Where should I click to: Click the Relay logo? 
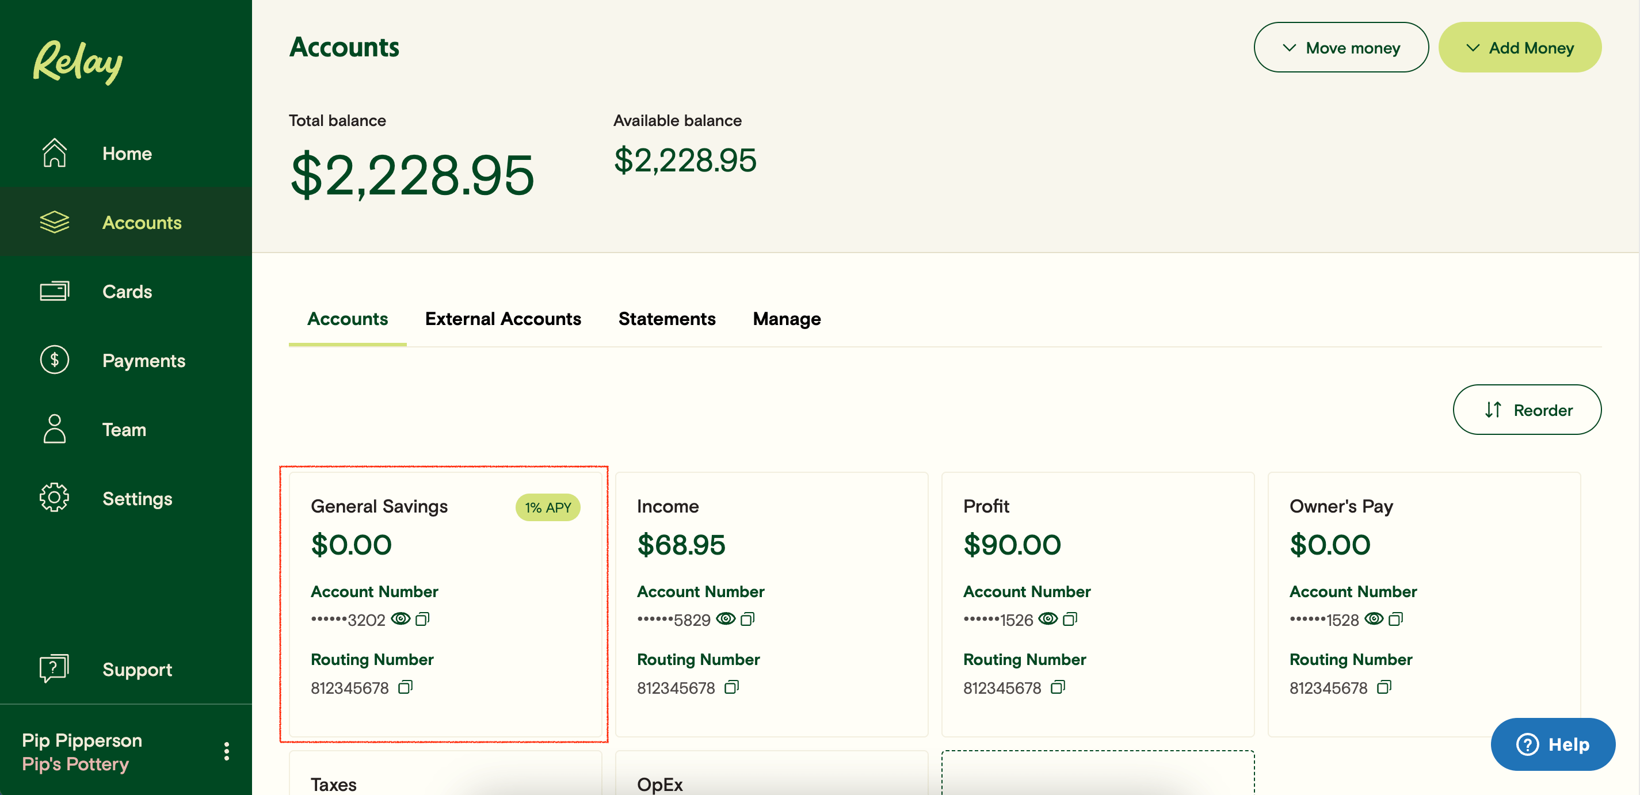(x=77, y=60)
